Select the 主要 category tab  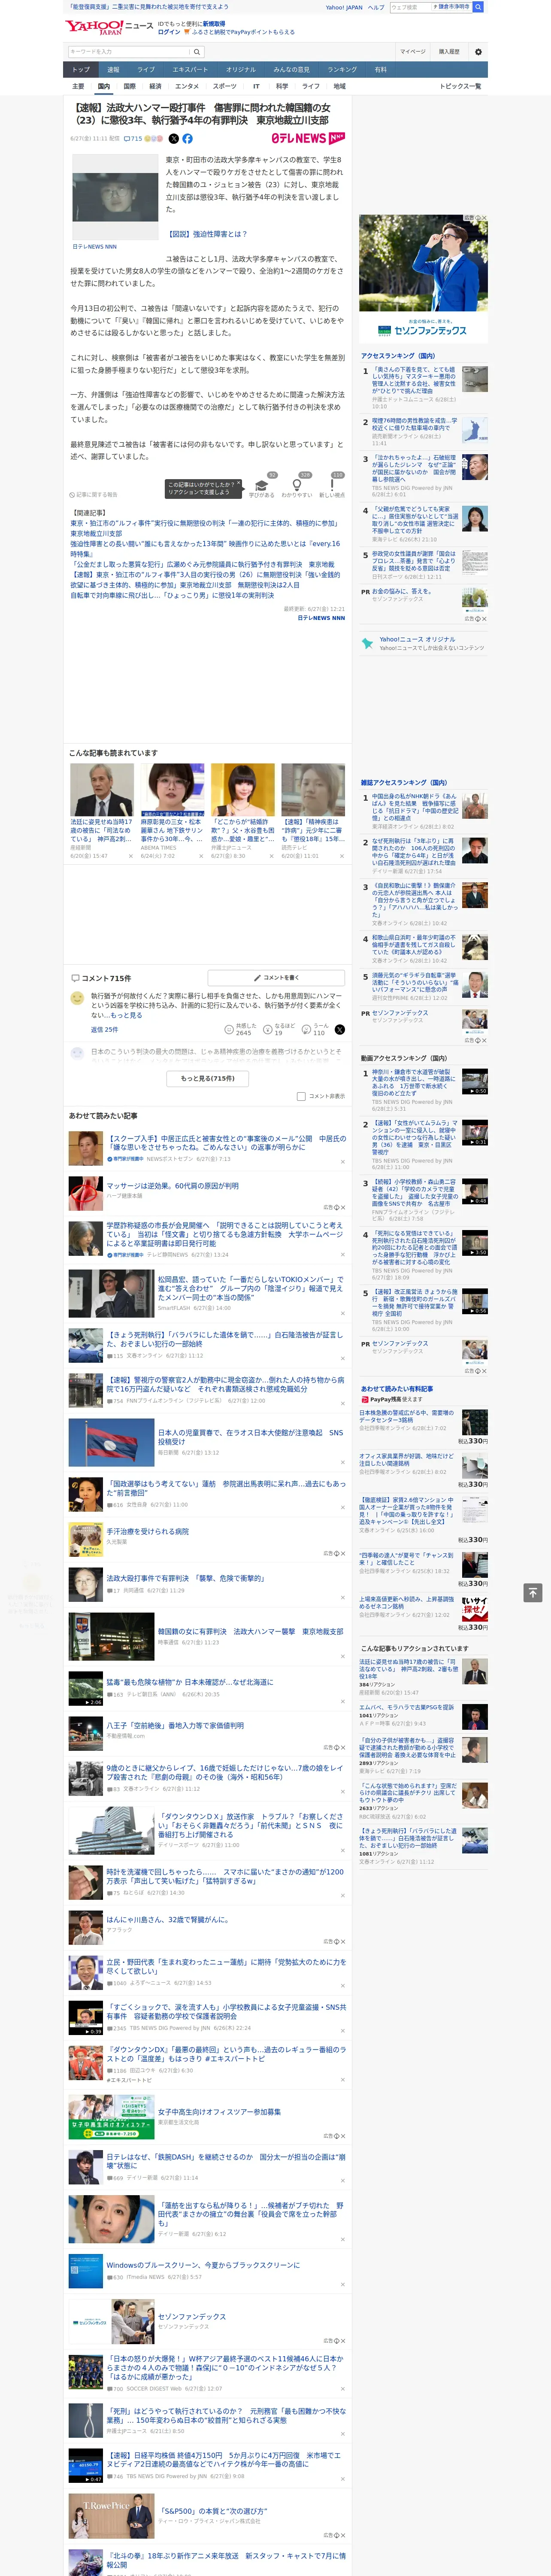point(78,86)
